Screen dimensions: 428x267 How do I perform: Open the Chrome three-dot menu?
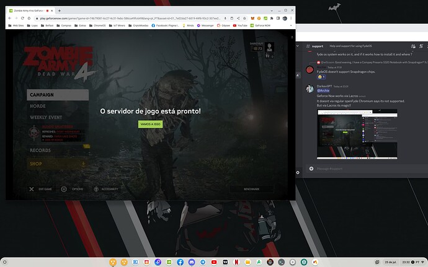[291, 18]
